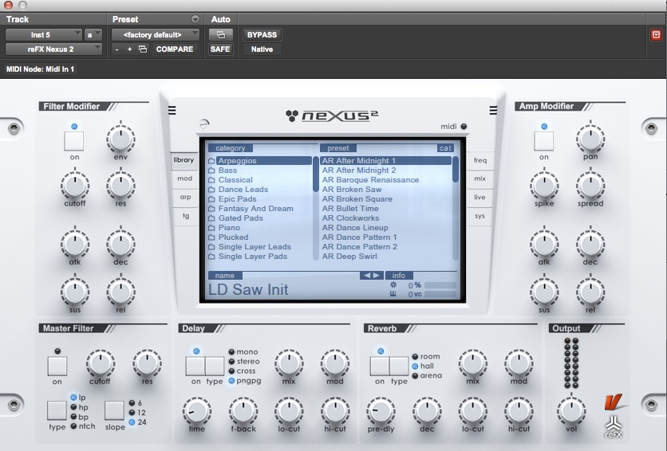Adjust the Output vol knob
Screen dimensions: 667x451
coord(571,410)
